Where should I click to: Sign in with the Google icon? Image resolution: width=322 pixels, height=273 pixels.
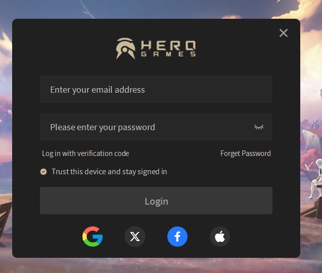[93, 237]
